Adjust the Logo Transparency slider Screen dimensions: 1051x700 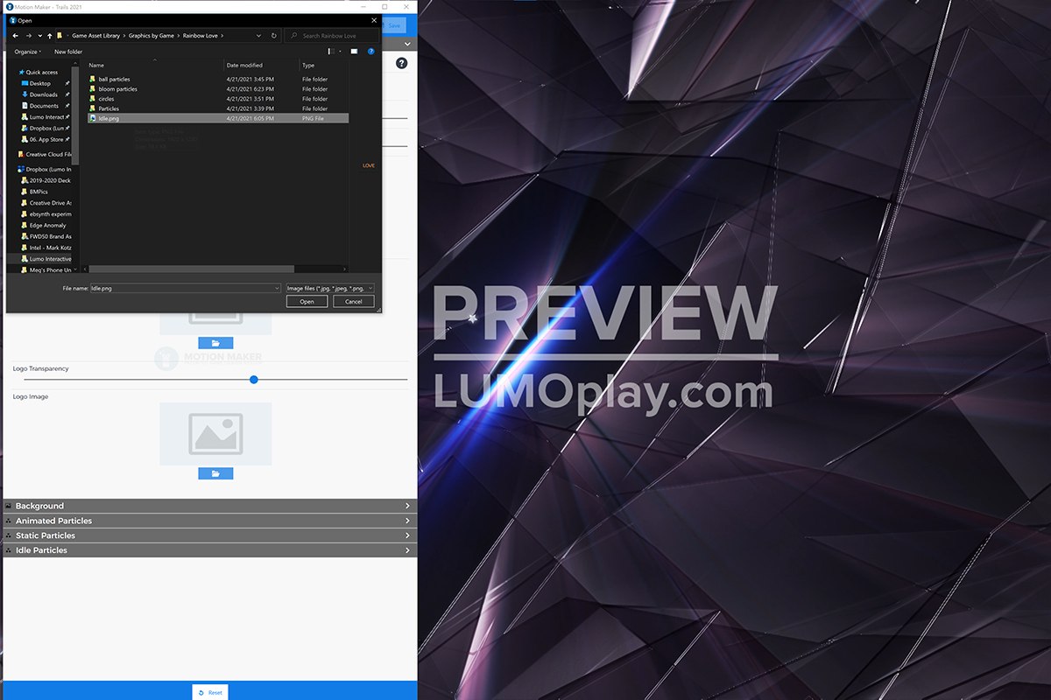(254, 380)
